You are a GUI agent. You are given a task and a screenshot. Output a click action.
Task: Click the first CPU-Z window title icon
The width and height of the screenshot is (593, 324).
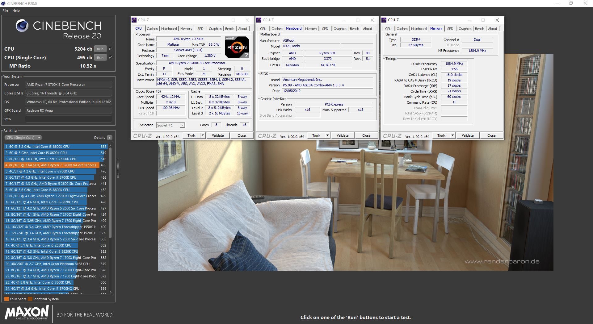point(134,20)
